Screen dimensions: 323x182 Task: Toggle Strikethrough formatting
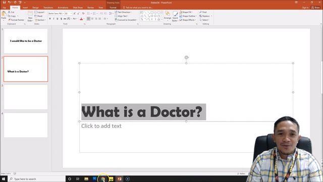65,19
